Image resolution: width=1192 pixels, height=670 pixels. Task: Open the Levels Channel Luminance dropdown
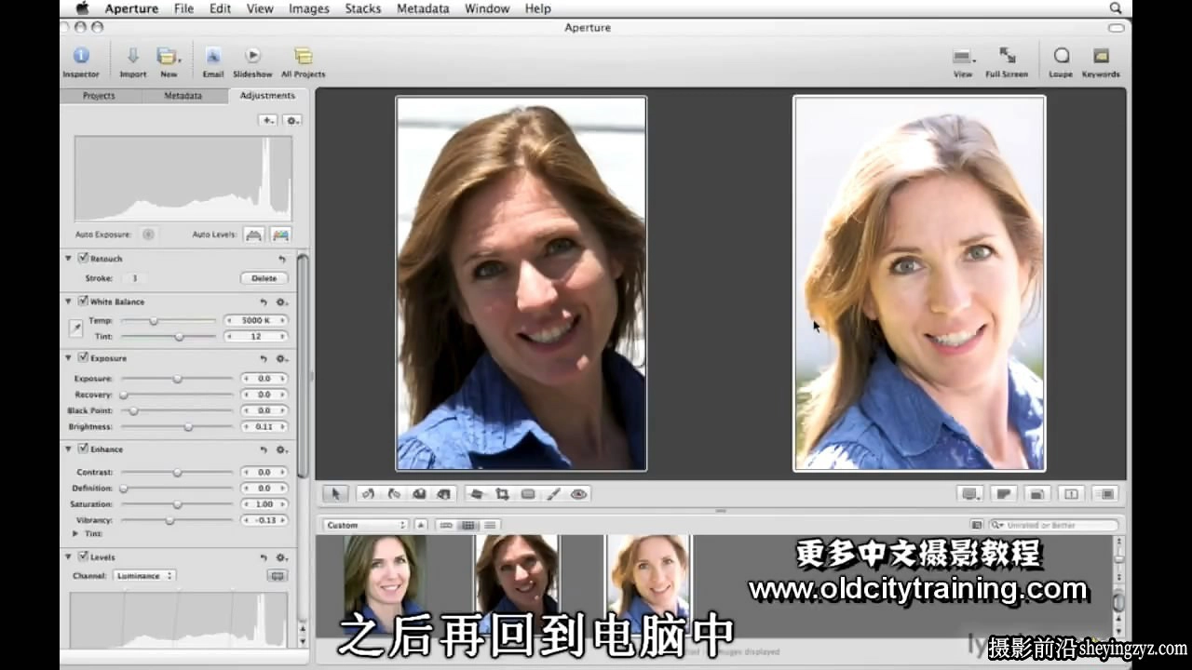pos(144,576)
